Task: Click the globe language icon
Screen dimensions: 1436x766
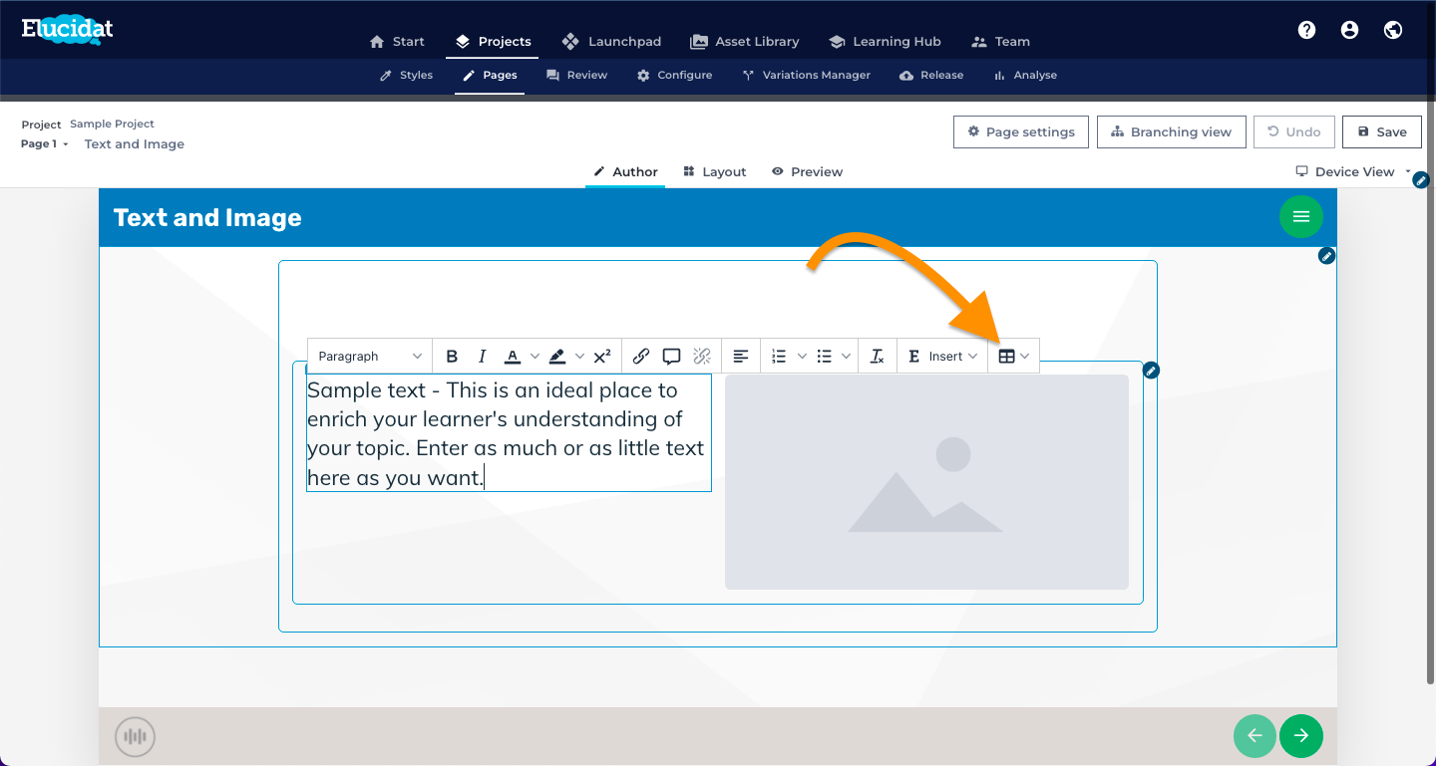Action: [1393, 30]
